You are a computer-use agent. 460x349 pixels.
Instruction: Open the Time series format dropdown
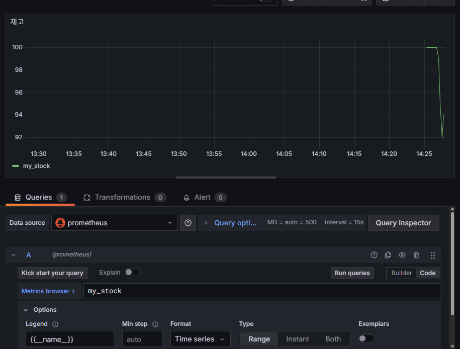[x=201, y=339]
